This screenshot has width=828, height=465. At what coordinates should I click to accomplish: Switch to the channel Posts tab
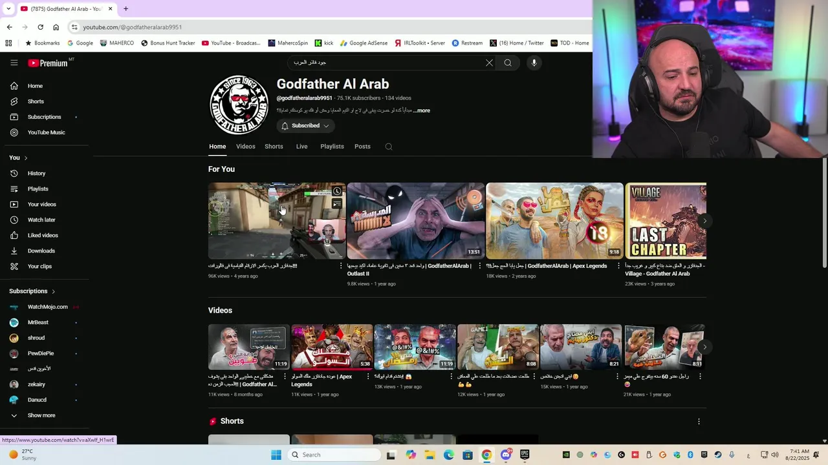pyautogui.click(x=362, y=147)
